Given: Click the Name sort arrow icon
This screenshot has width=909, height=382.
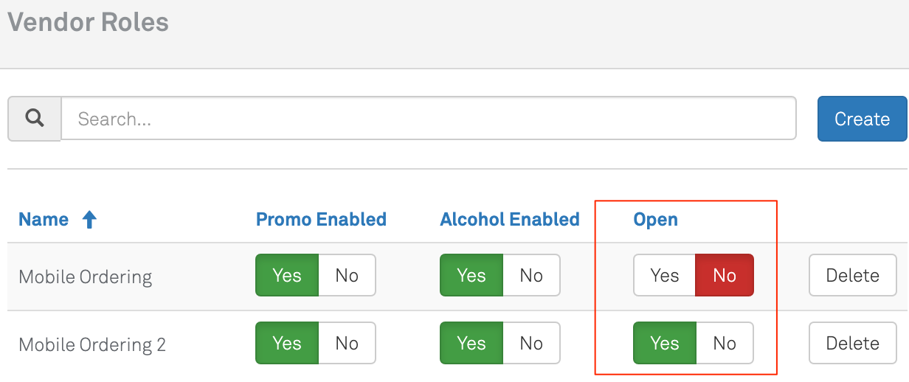Looking at the screenshot, I should coord(89,220).
